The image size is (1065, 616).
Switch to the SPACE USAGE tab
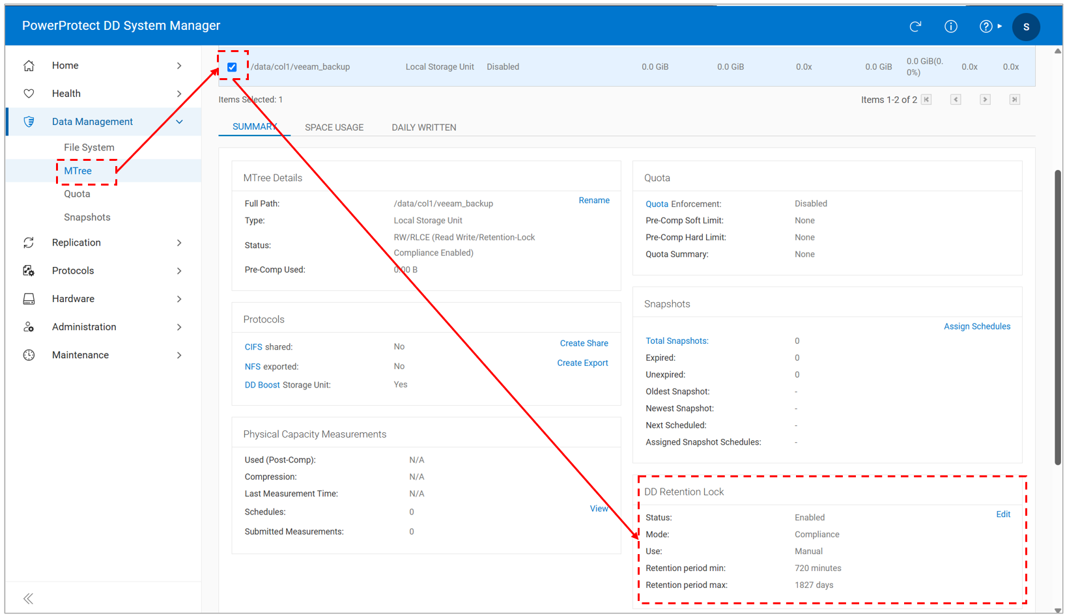pyautogui.click(x=334, y=128)
